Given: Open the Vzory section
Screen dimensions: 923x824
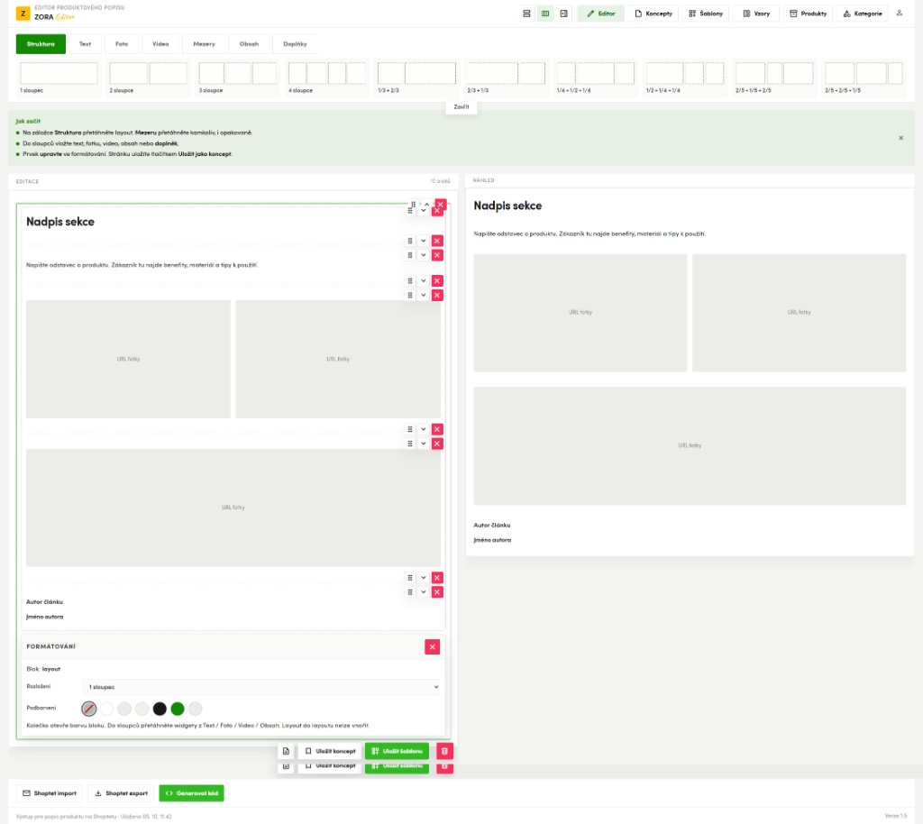Looking at the screenshot, I should 756,14.
